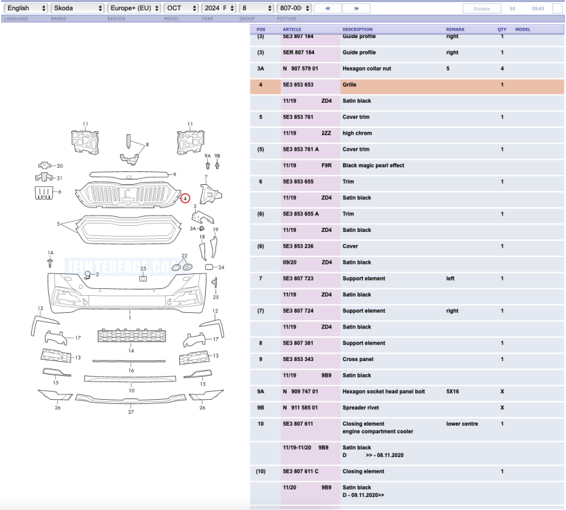Click the bumper part labeled 1 in diagram
Screen dimensions: 566x510
point(127,293)
